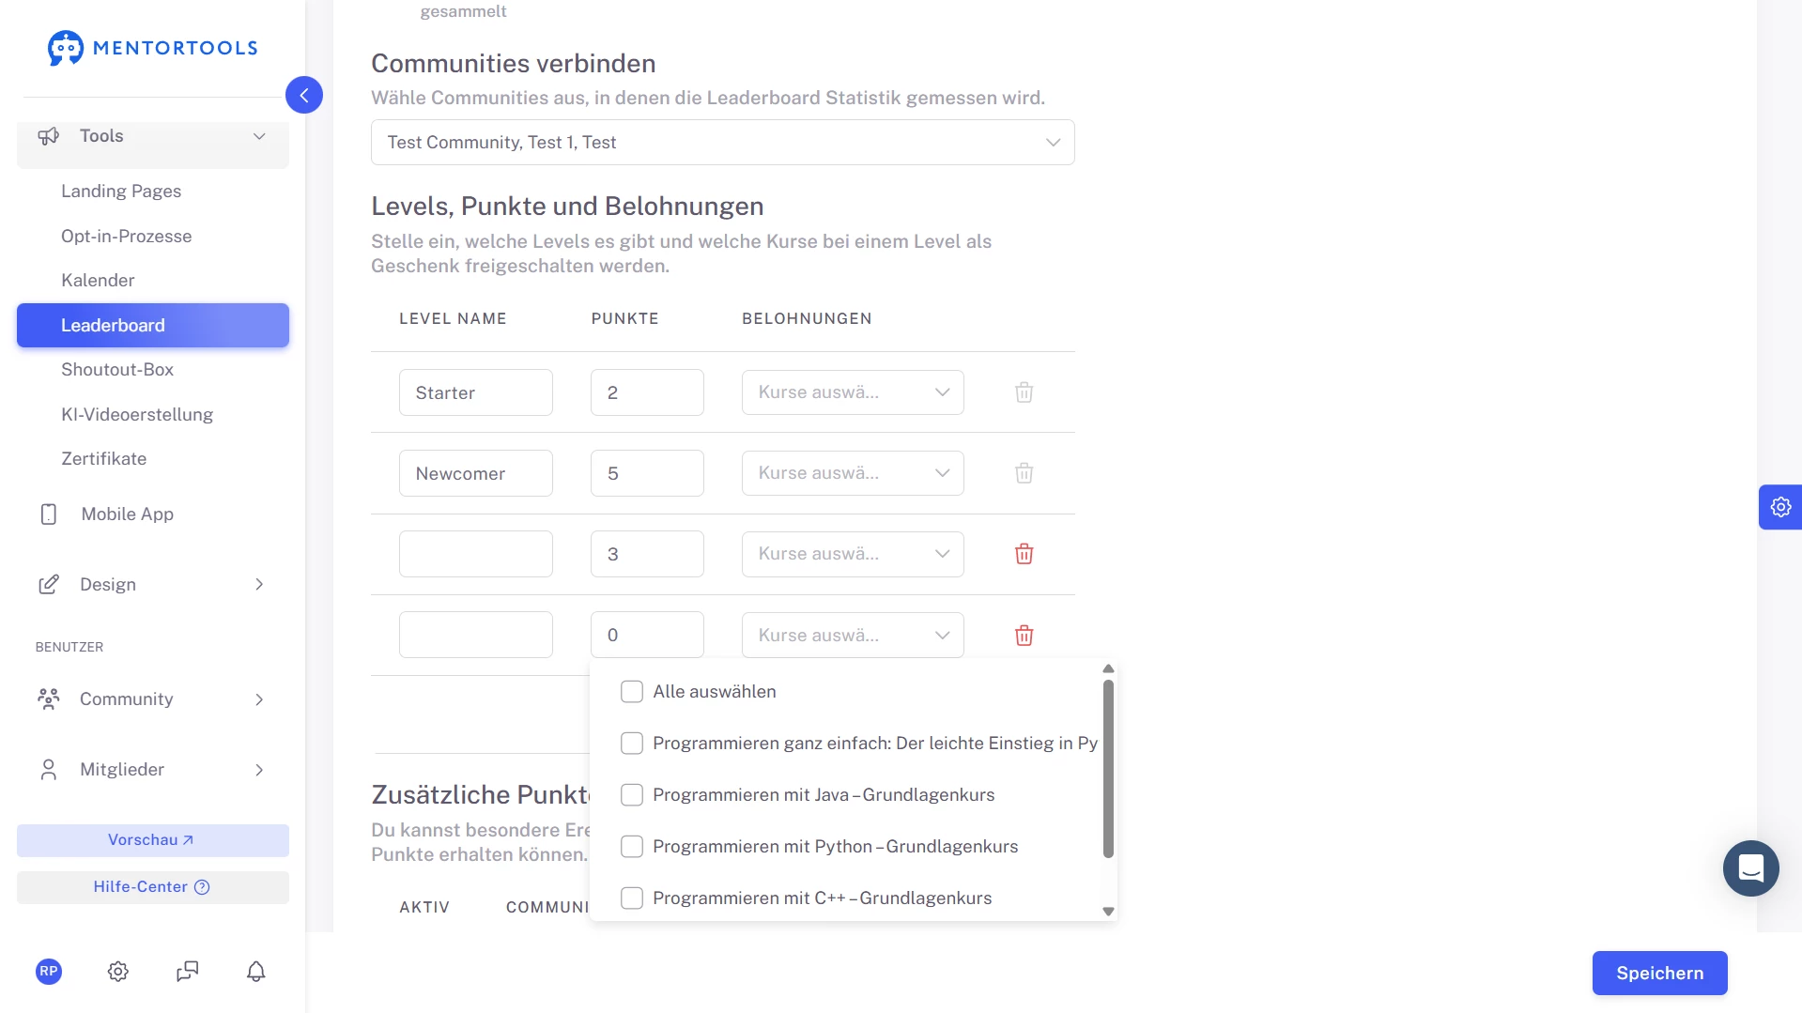The height and width of the screenshot is (1013, 1802).
Task: Go to Zertifikate menu item
Action: (103, 459)
